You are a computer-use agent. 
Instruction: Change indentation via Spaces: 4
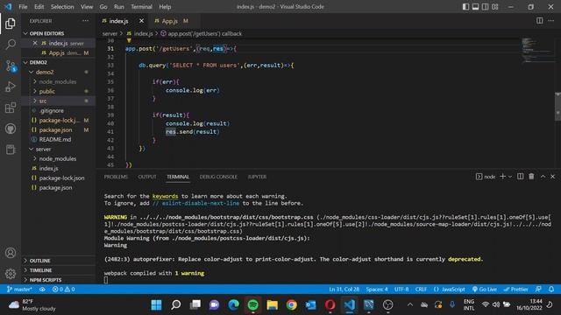tap(377, 290)
